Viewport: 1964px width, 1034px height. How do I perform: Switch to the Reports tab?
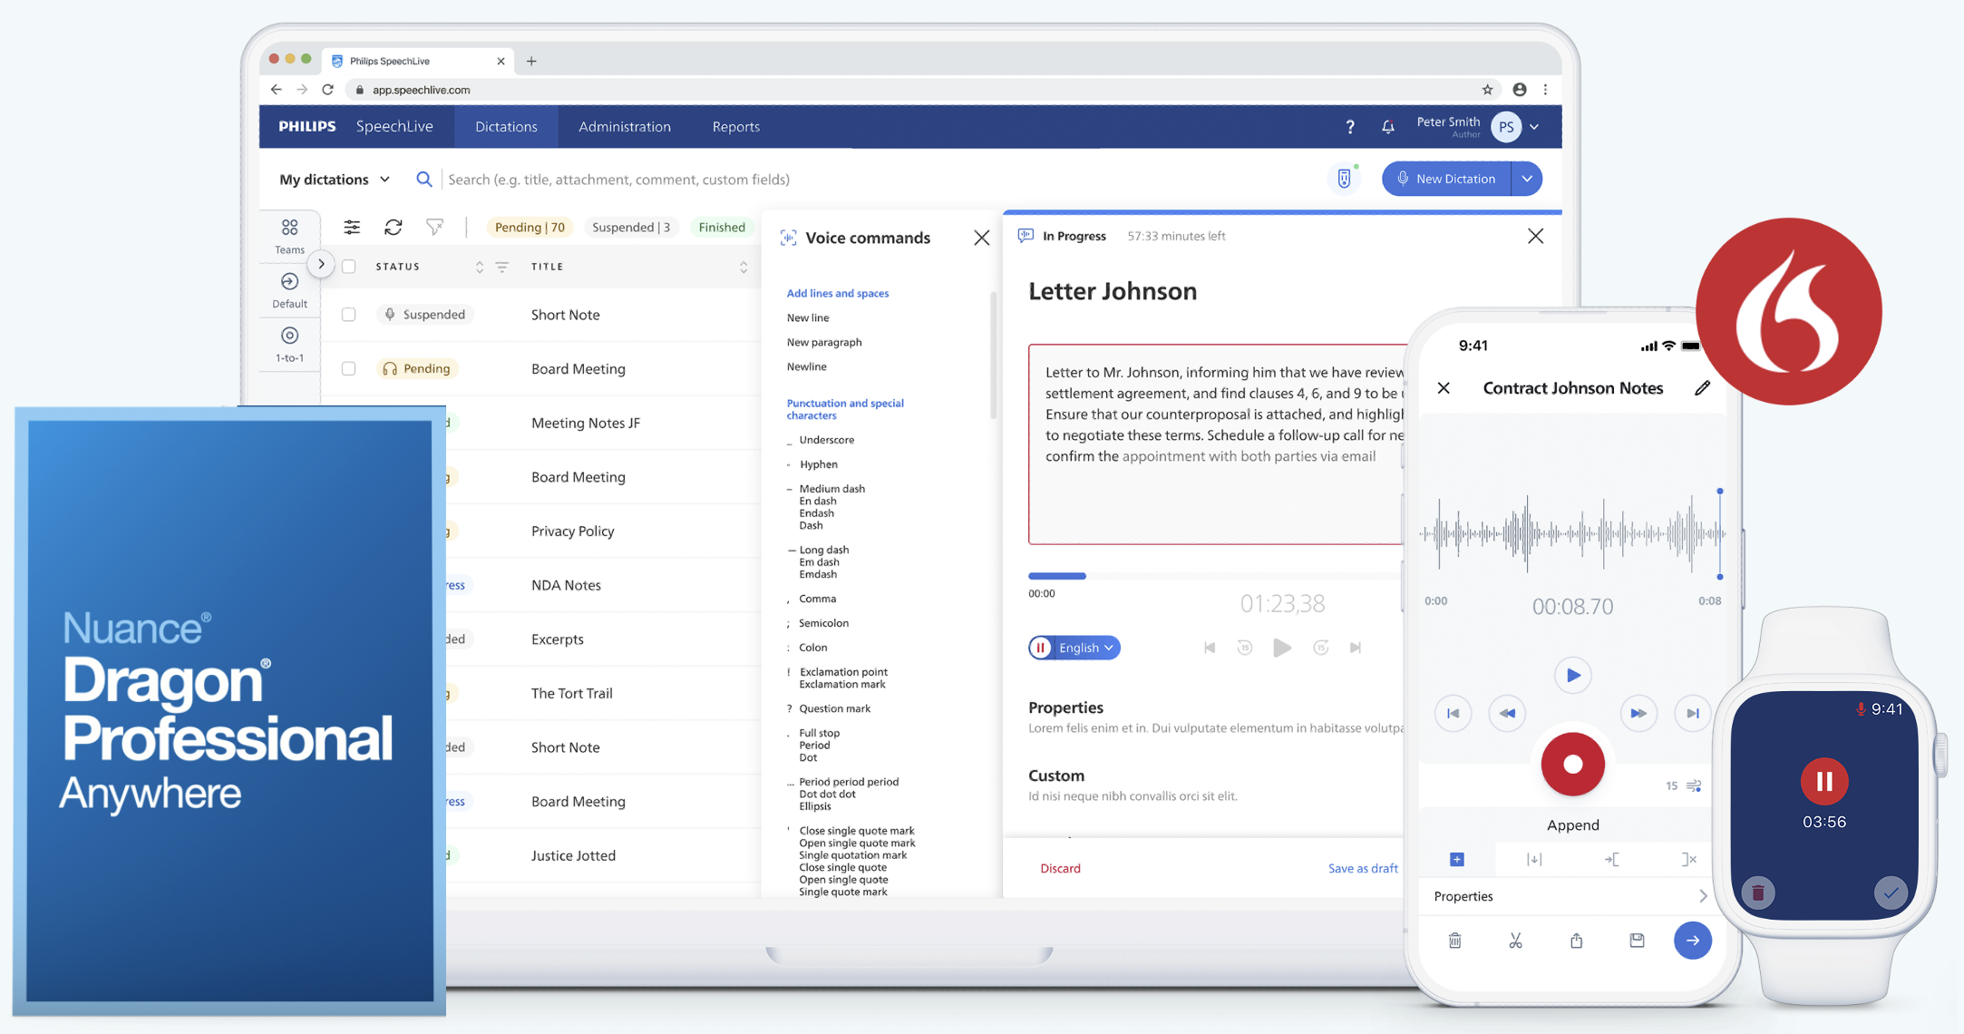(735, 127)
